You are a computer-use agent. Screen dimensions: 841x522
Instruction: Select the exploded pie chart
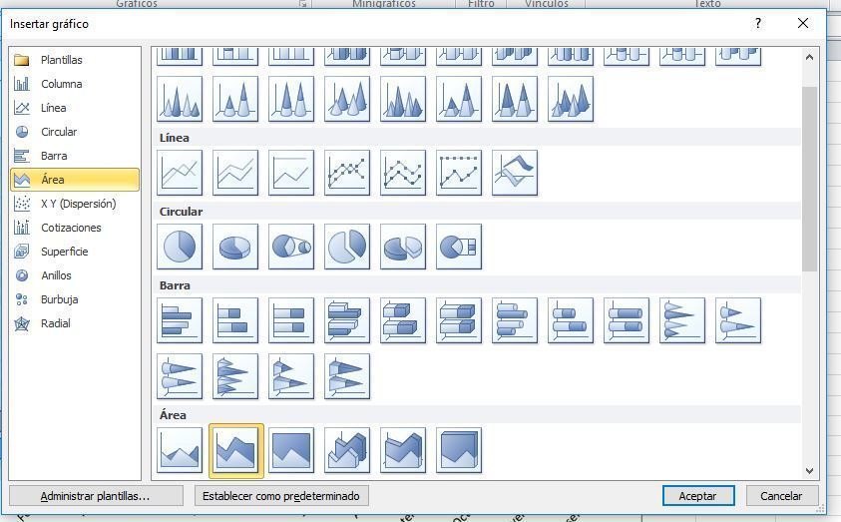(347, 247)
